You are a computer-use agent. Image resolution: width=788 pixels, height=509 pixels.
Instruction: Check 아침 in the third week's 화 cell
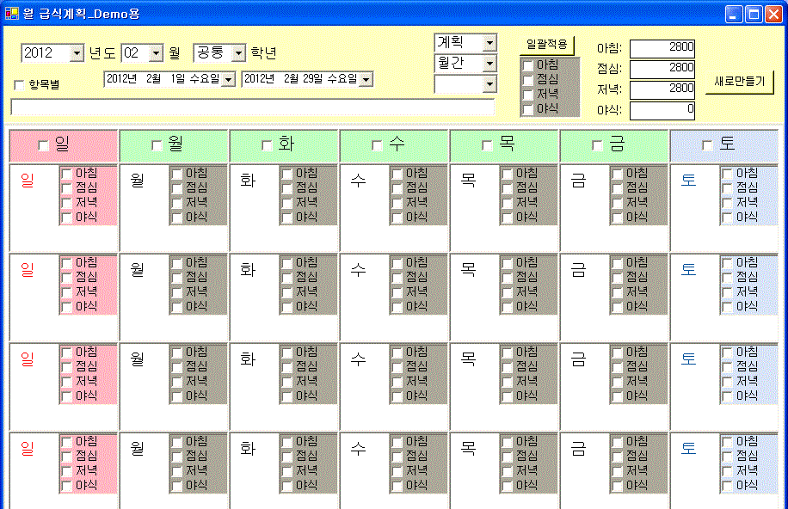pyautogui.click(x=287, y=353)
